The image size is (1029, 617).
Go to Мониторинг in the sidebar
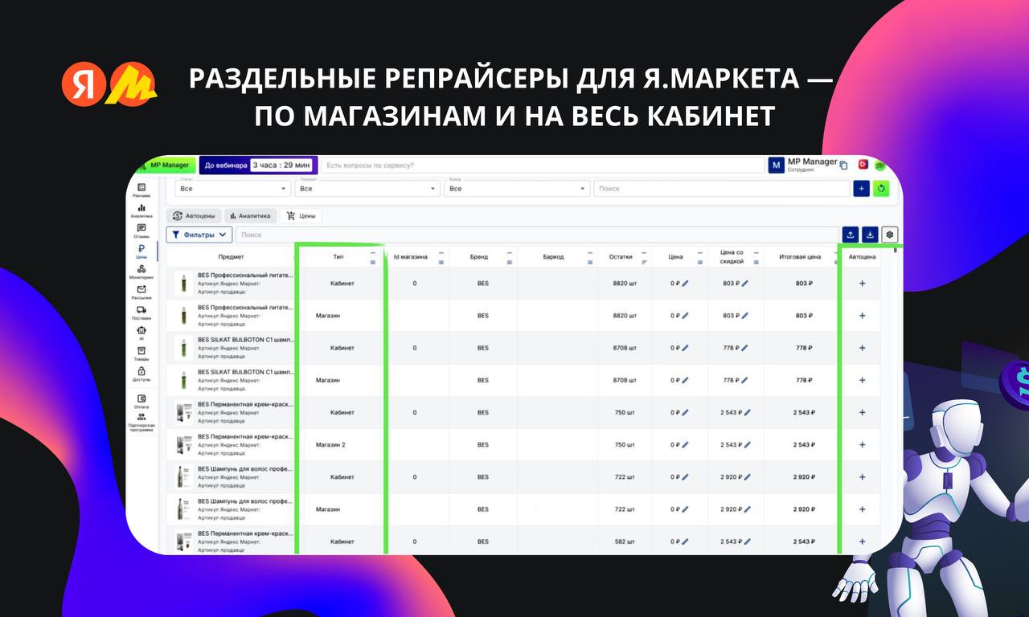point(141,271)
